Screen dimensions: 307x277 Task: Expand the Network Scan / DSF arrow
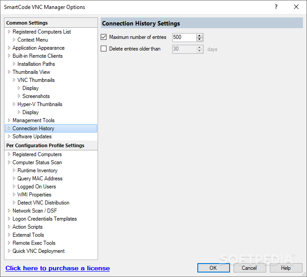click(9, 210)
